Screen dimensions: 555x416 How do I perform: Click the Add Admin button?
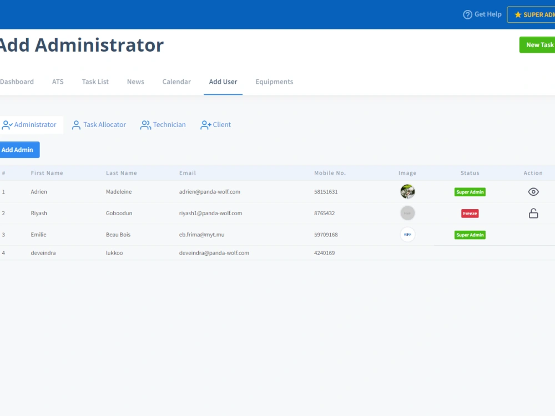19,150
